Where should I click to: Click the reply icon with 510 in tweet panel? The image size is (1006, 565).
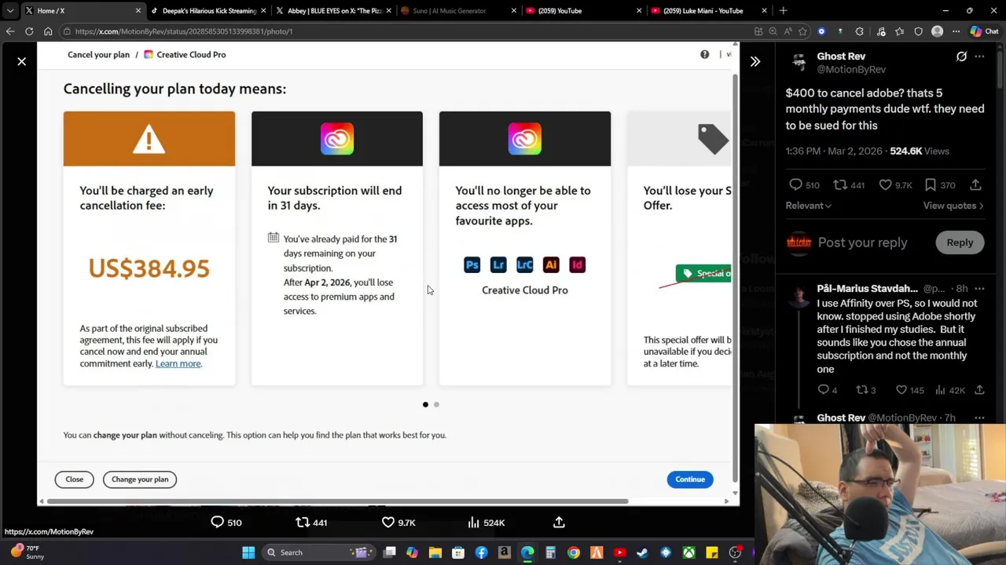click(795, 184)
